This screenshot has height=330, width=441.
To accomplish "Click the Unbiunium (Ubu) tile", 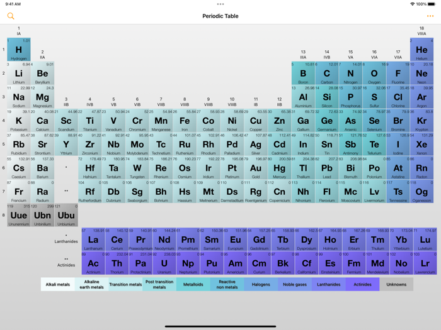I will click(66, 215).
